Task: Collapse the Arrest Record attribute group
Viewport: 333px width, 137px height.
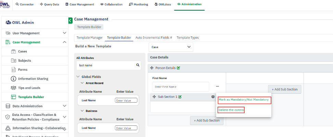Action: (x=83, y=83)
